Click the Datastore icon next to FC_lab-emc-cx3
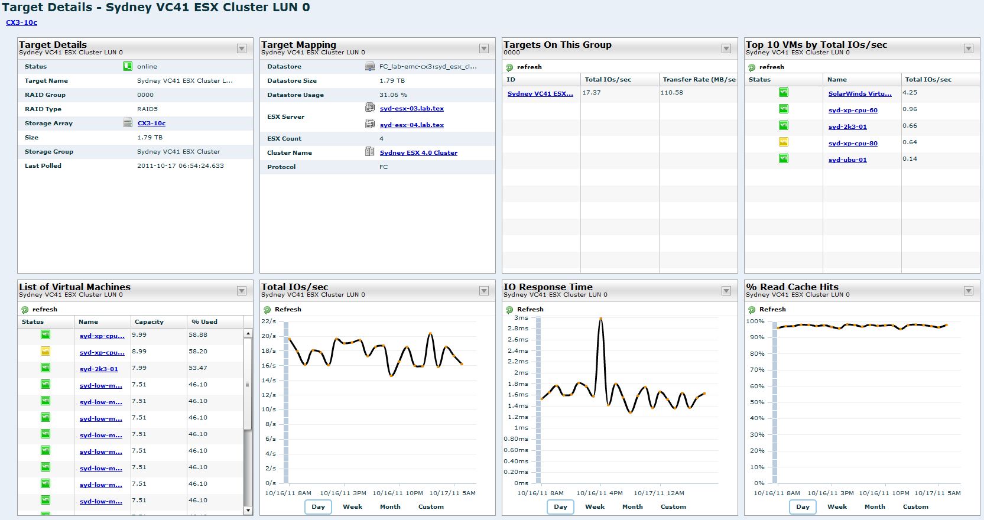Image resolution: width=984 pixels, height=520 pixels. tap(369, 66)
